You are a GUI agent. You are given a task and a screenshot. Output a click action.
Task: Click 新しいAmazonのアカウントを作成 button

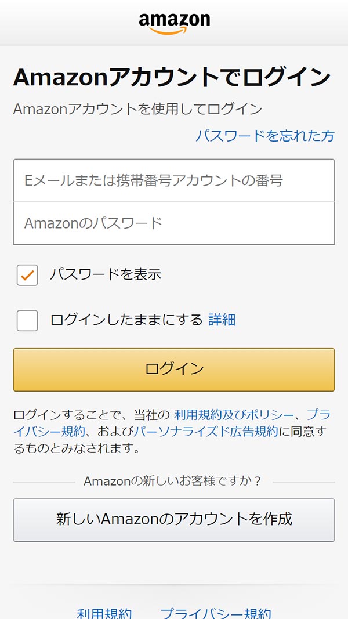(x=174, y=519)
